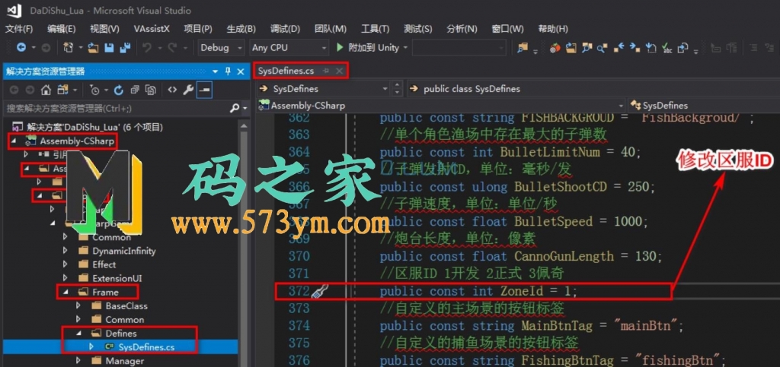Click VAssistX open file in solution icon
Viewport: 780px width, 367px height.
[x=571, y=48]
